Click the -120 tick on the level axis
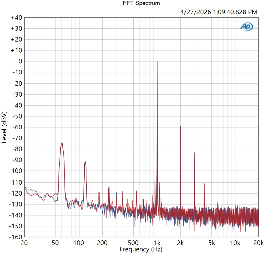Image resolution: width=265 pixels, height=253 pixels. click(16, 193)
